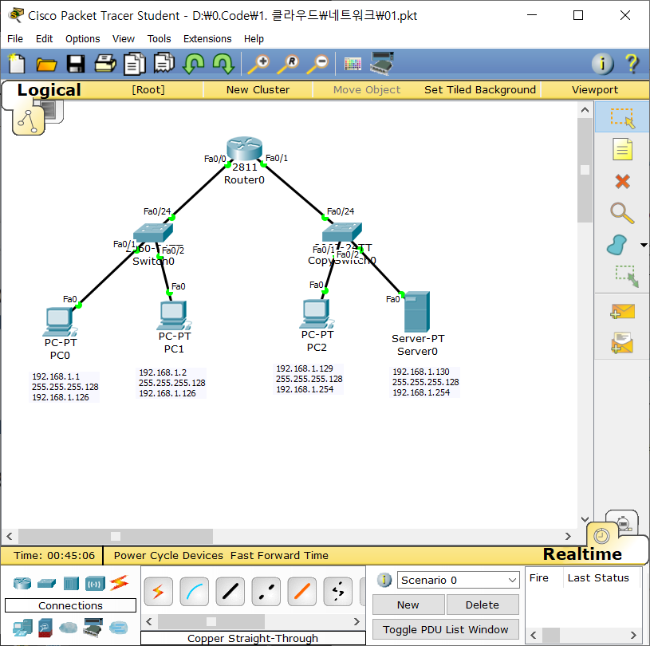Screen dimensions: 650x646
Task: Select the Hubs device category icon
Action: [71, 583]
